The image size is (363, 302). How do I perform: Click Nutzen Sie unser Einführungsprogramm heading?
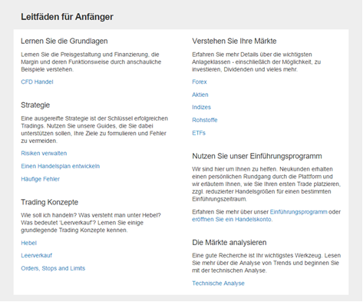coord(257,156)
